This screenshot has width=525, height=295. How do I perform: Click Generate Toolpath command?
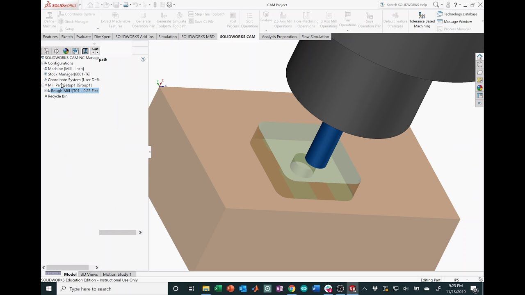(x=164, y=20)
